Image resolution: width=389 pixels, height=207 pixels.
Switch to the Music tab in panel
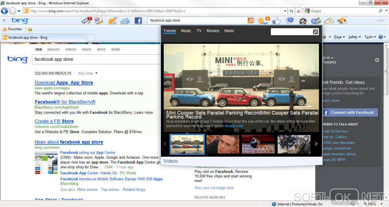186,31
